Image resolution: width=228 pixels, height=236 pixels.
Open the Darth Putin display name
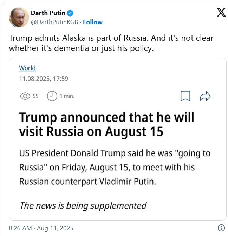click(x=48, y=13)
